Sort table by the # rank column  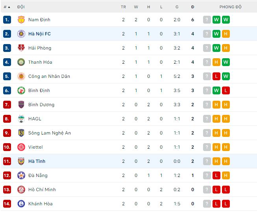tap(7, 7)
